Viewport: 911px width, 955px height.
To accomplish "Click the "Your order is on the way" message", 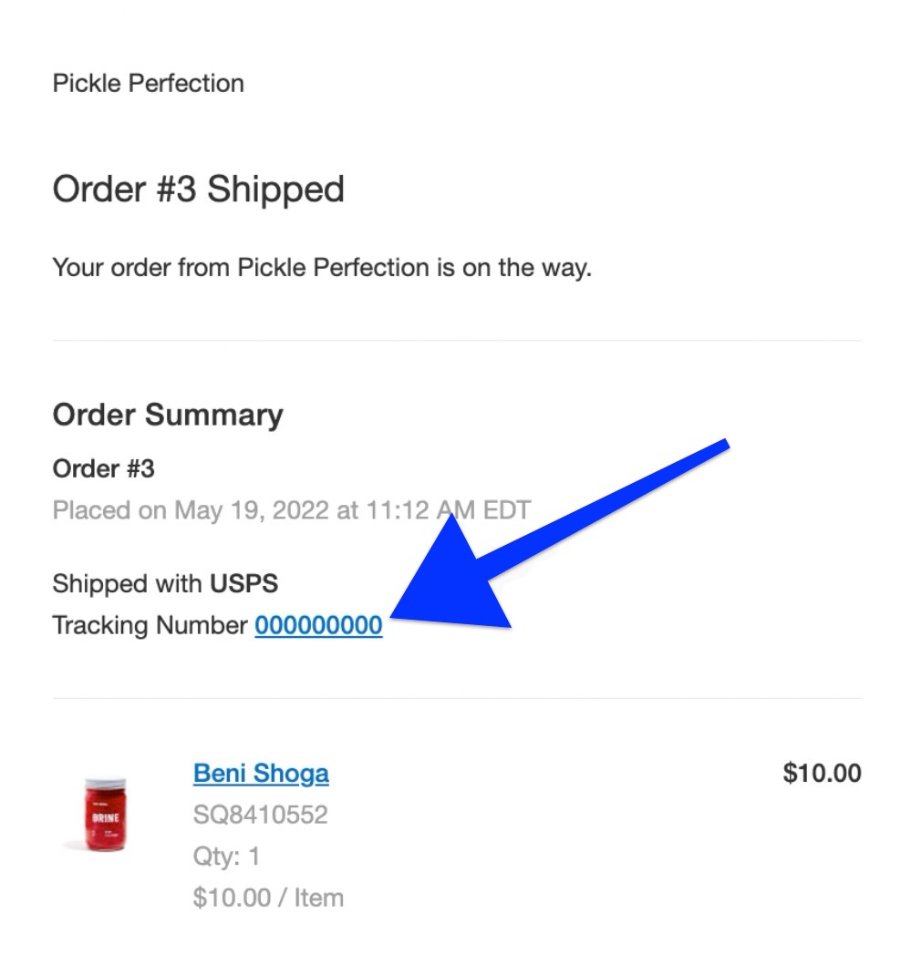I will [322, 268].
